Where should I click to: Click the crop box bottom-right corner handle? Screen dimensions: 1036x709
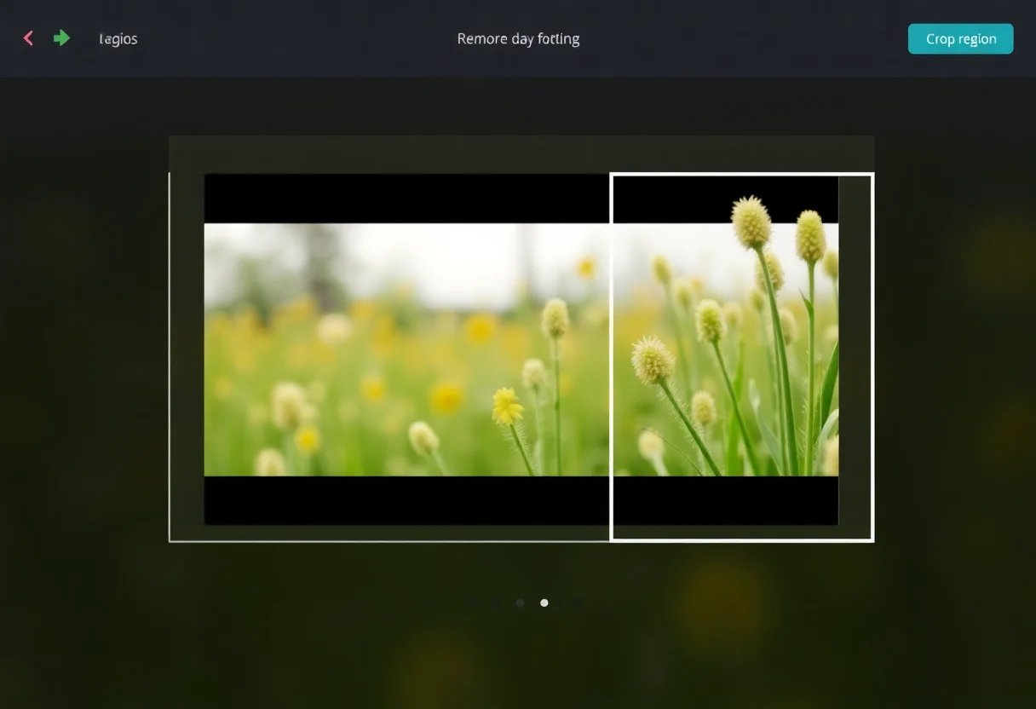(x=872, y=539)
